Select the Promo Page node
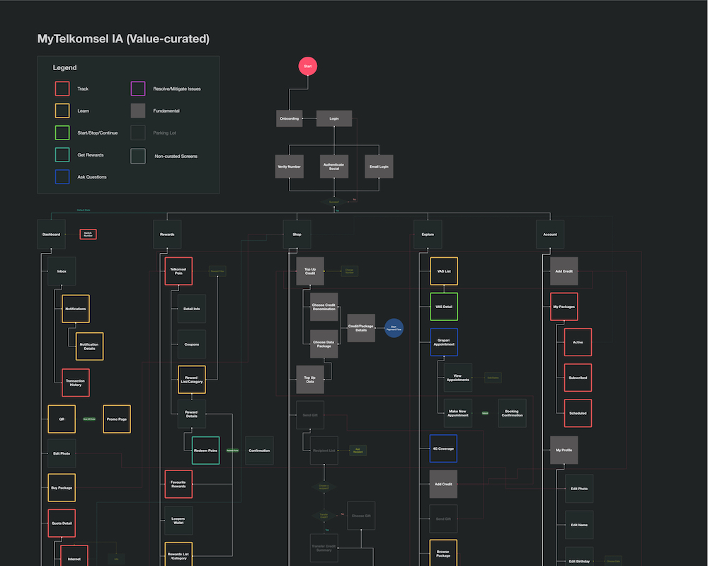This screenshot has width=708, height=566. 117,419
